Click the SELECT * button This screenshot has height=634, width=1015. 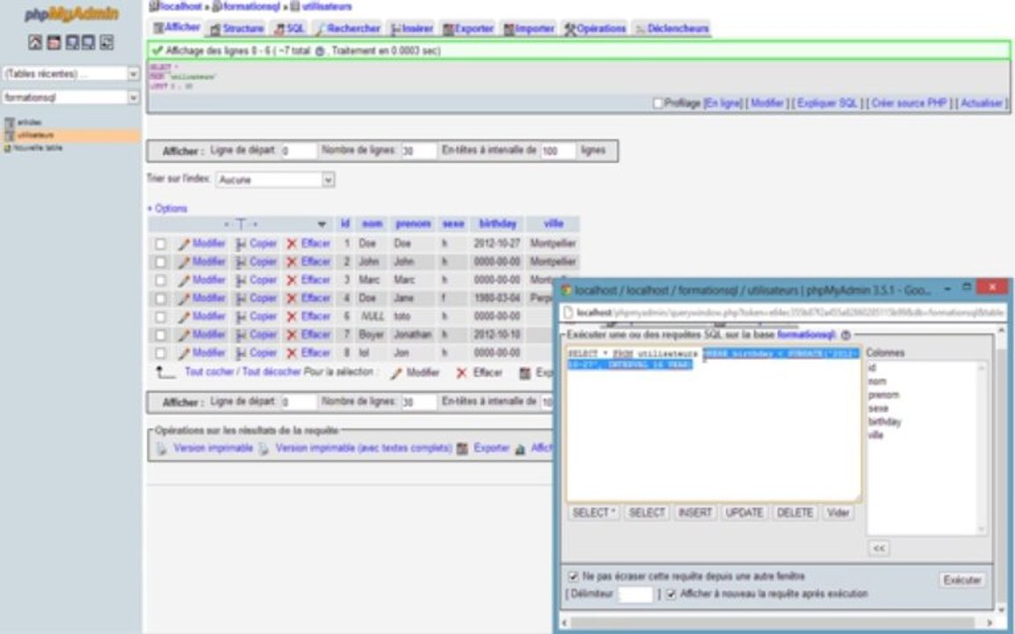tap(594, 513)
